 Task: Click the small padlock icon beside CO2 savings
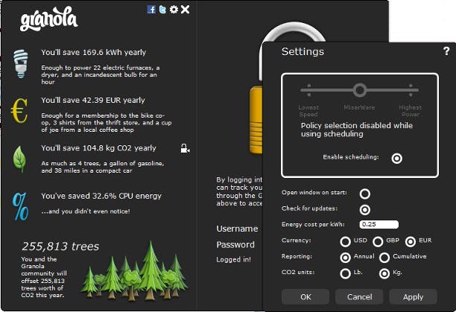(185, 148)
